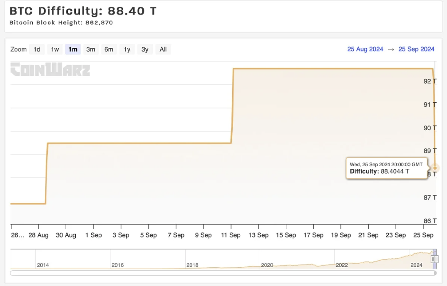
Task: Click the '30 Aug' x-axis label
Action: [66, 235]
